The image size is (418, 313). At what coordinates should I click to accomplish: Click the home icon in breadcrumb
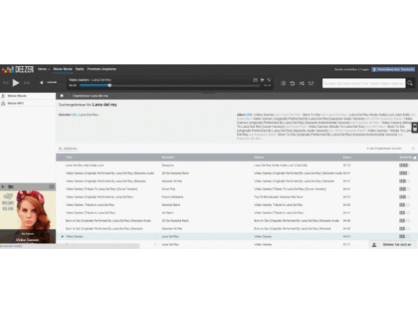click(x=62, y=96)
